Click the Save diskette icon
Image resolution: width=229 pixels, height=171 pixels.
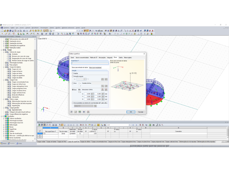[13, 31]
